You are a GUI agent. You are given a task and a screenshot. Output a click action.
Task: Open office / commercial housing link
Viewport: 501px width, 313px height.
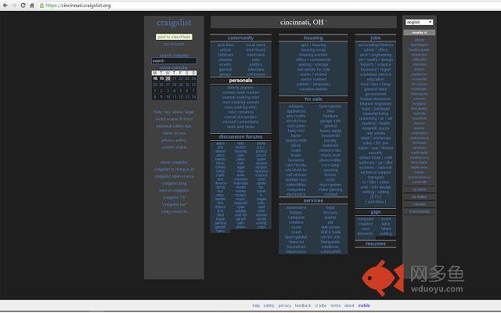click(313, 59)
